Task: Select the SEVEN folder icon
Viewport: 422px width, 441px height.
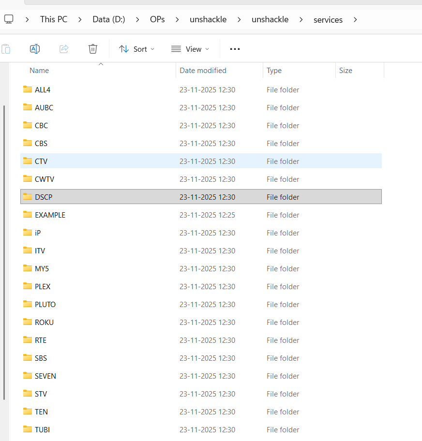Action: [28, 375]
